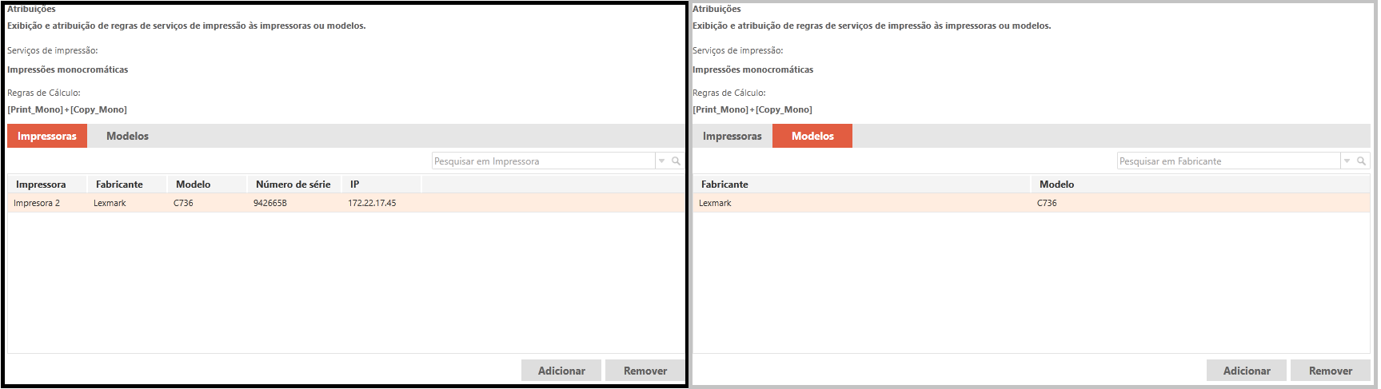The height and width of the screenshot is (389, 1381).
Task: Click Adicionar below the models list
Action: (1246, 371)
